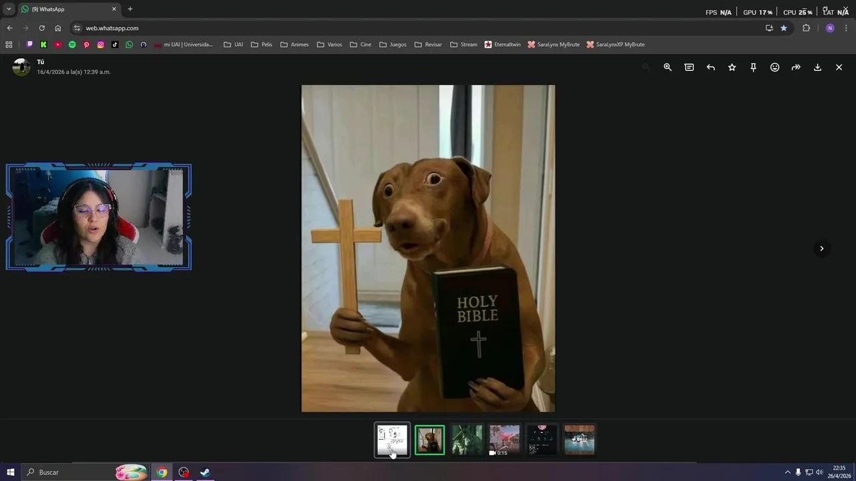
Task: Click the main dog with Holy Bible image
Action: coord(428,249)
